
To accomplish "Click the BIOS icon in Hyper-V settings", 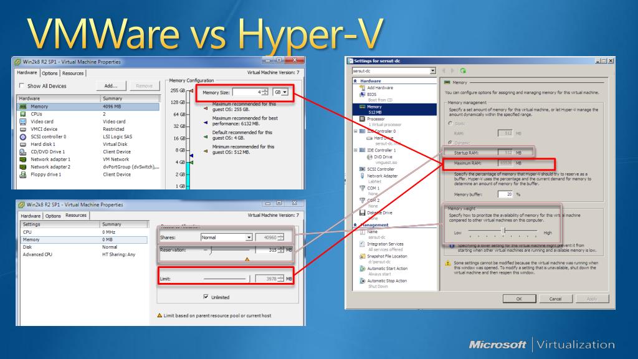I will 362,95.
